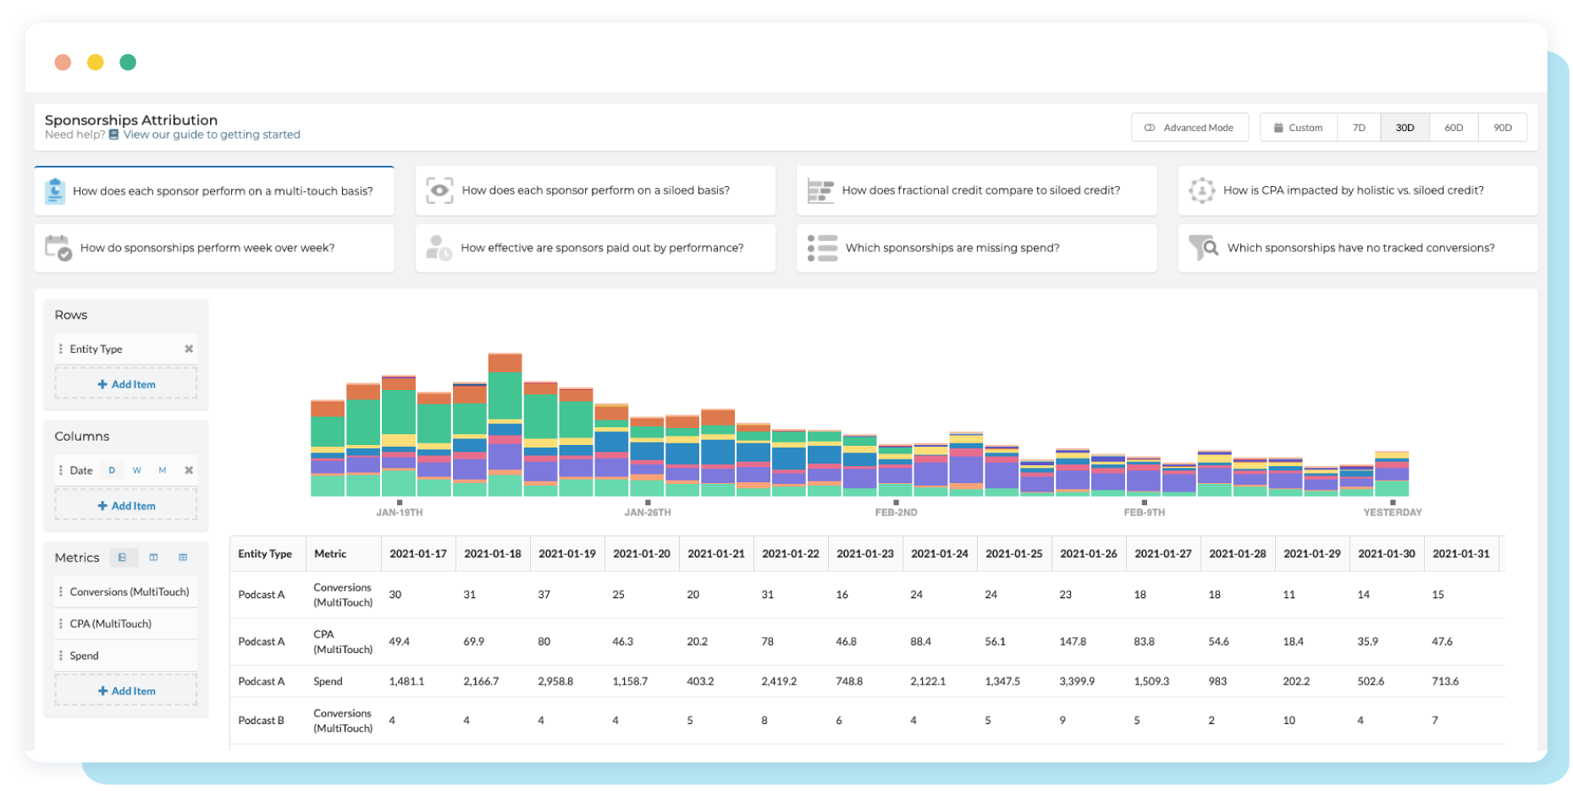The width and height of the screenshot is (1573, 791).
Task: Click the clipboard icon for multi-touch basis question
Action: 55,191
